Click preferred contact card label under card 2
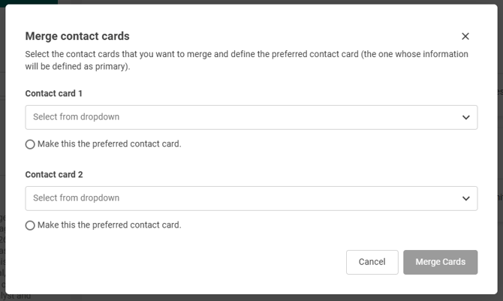Viewport: 503px width, 301px height. point(110,225)
